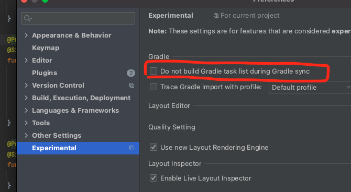Click the For current project label
Viewport: 351px width, 192px height.
click(250, 15)
